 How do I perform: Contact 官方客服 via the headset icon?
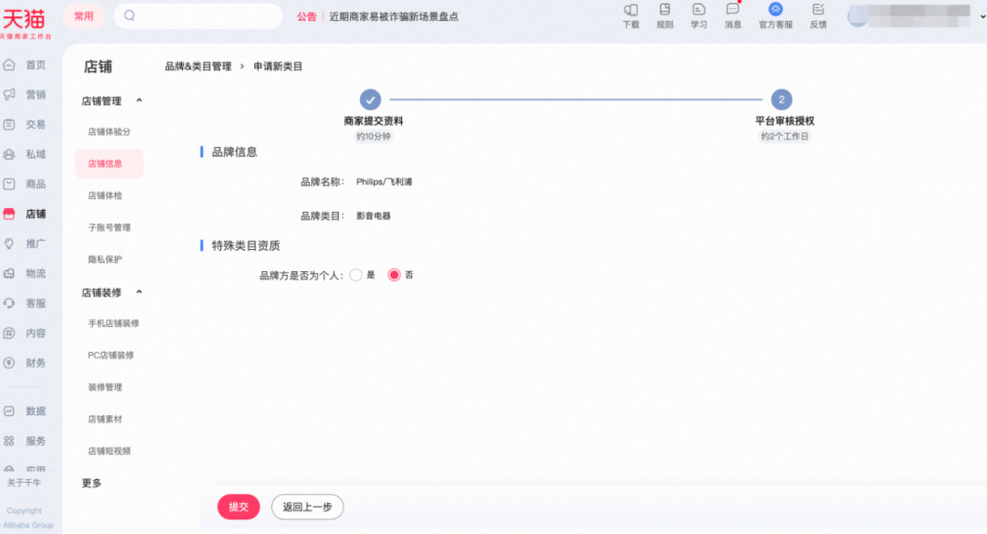pos(775,10)
